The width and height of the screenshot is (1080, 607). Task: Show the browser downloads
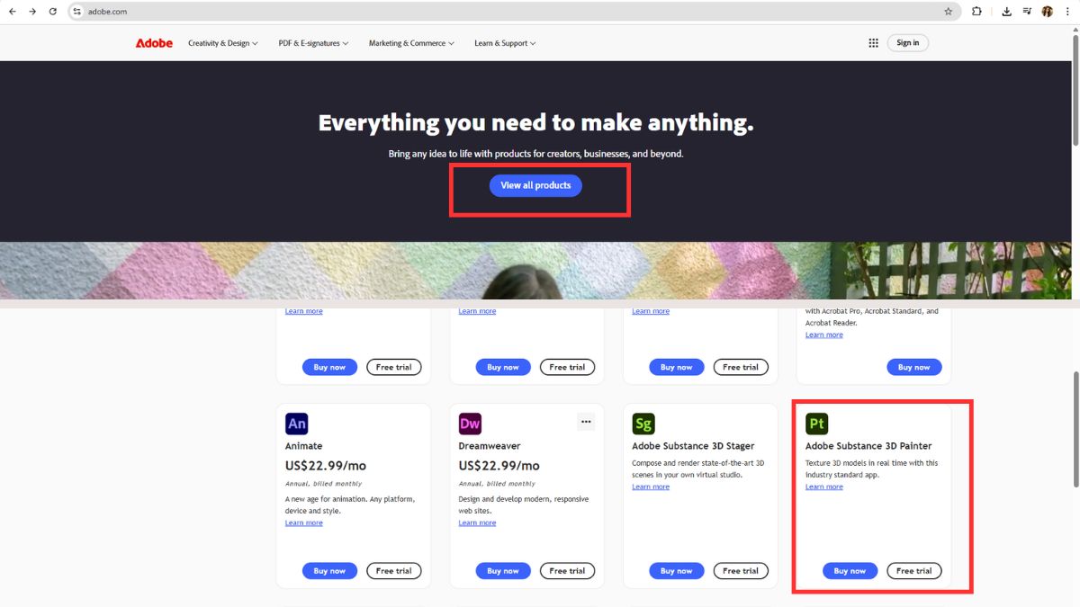pyautogui.click(x=1006, y=12)
